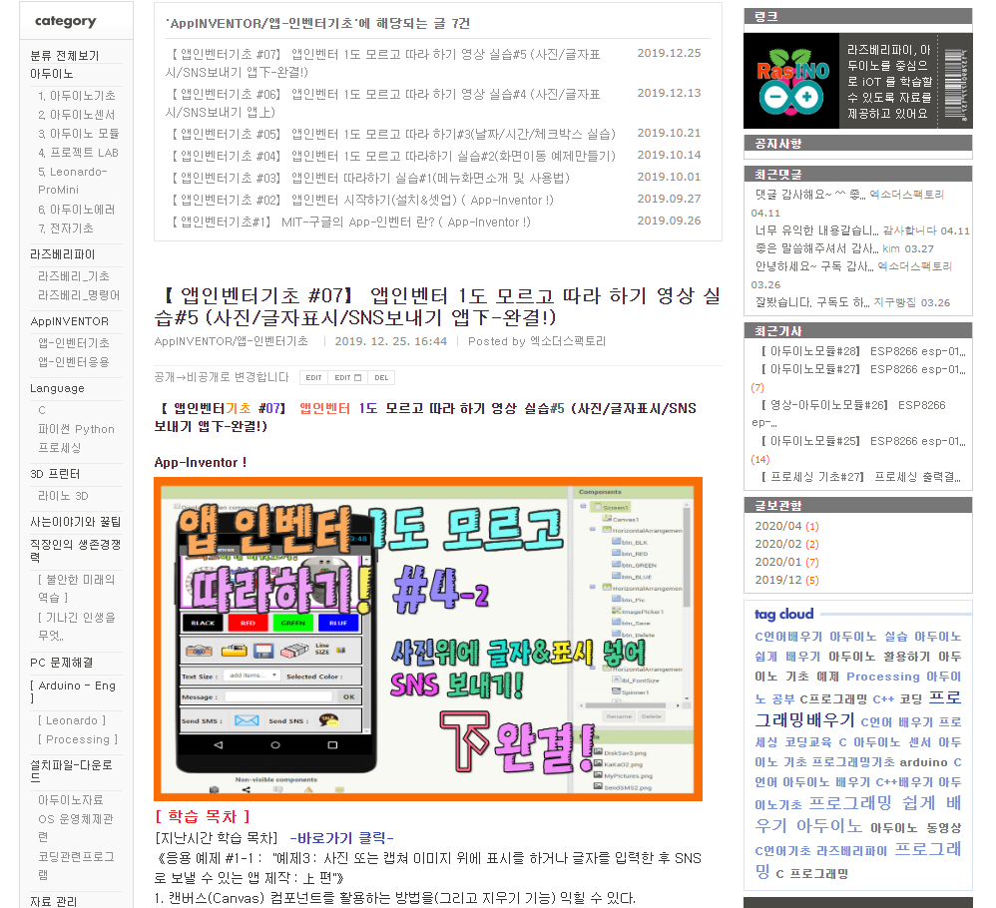Open '7. 전자기초' subcategory
Screen dimensions: 996x908
click(66, 228)
